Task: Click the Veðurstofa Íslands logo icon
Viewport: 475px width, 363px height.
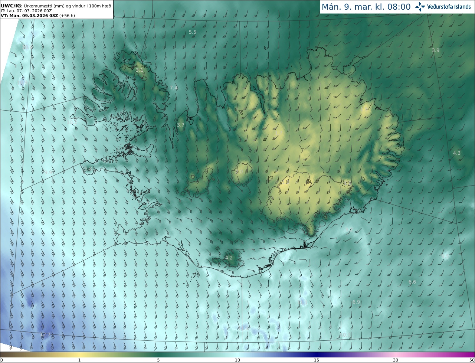Action: point(420,7)
